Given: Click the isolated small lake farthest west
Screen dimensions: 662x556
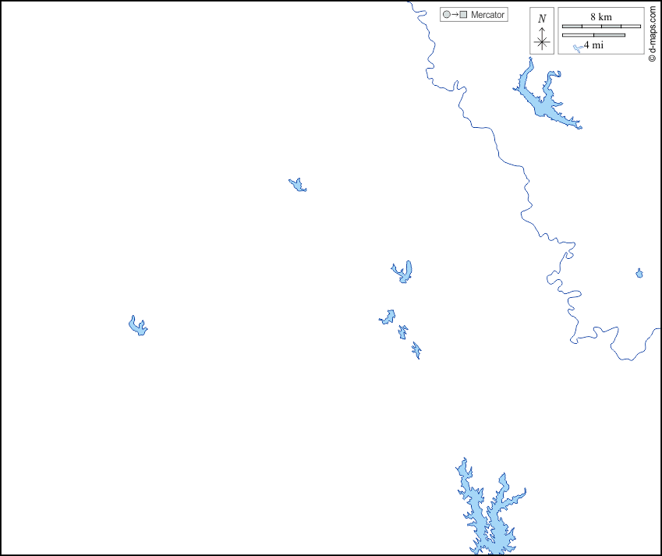Looking at the screenshot, I should point(138,327).
